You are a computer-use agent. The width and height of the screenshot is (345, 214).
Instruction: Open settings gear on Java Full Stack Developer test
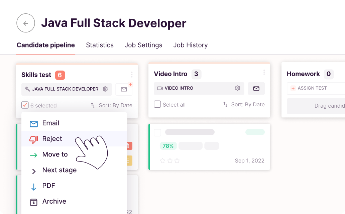[x=105, y=89]
